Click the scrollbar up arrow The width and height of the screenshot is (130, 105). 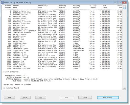point(125,6)
